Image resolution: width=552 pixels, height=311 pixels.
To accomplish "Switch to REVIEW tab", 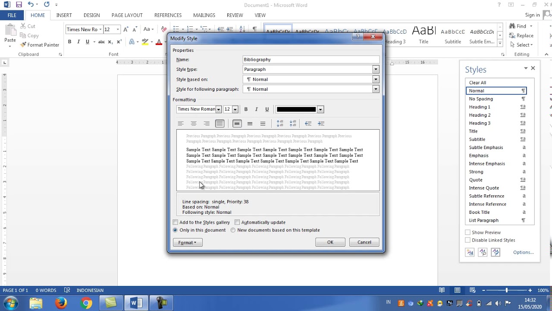I will pyautogui.click(x=235, y=15).
